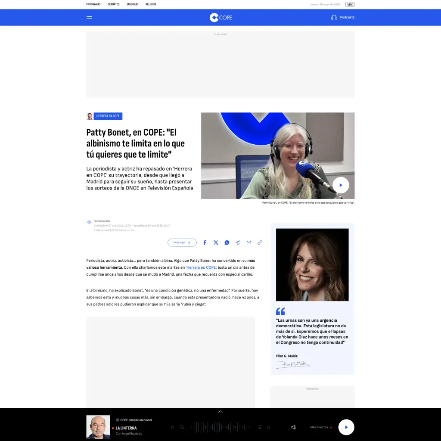This screenshot has height=441, width=441.
Task: Click the Herrera en COPE program tag
Action: tap(108, 116)
